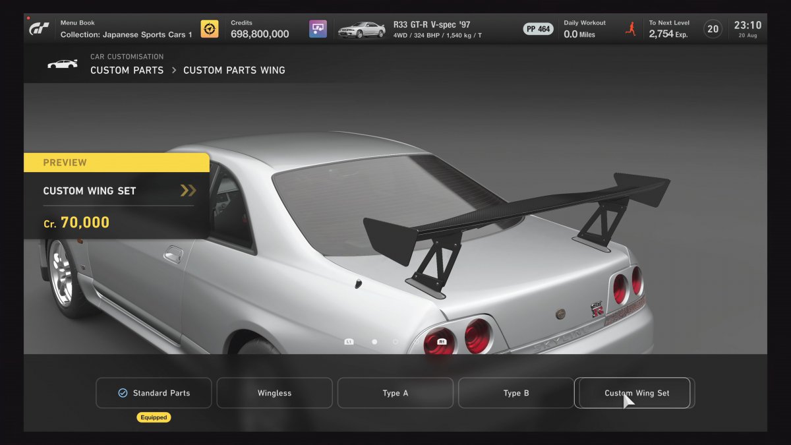
Task: Click the CUSTOM PARTS WING breadcrumb
Action: (234, 70)
